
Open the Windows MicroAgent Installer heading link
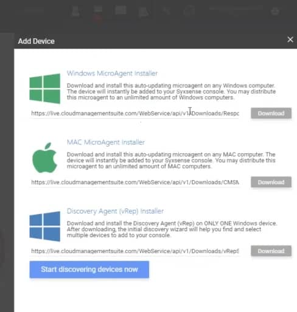[112, 74]
